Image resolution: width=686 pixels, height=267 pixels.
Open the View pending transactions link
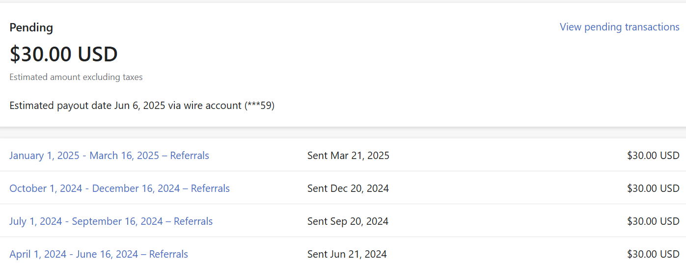(619, 27)
